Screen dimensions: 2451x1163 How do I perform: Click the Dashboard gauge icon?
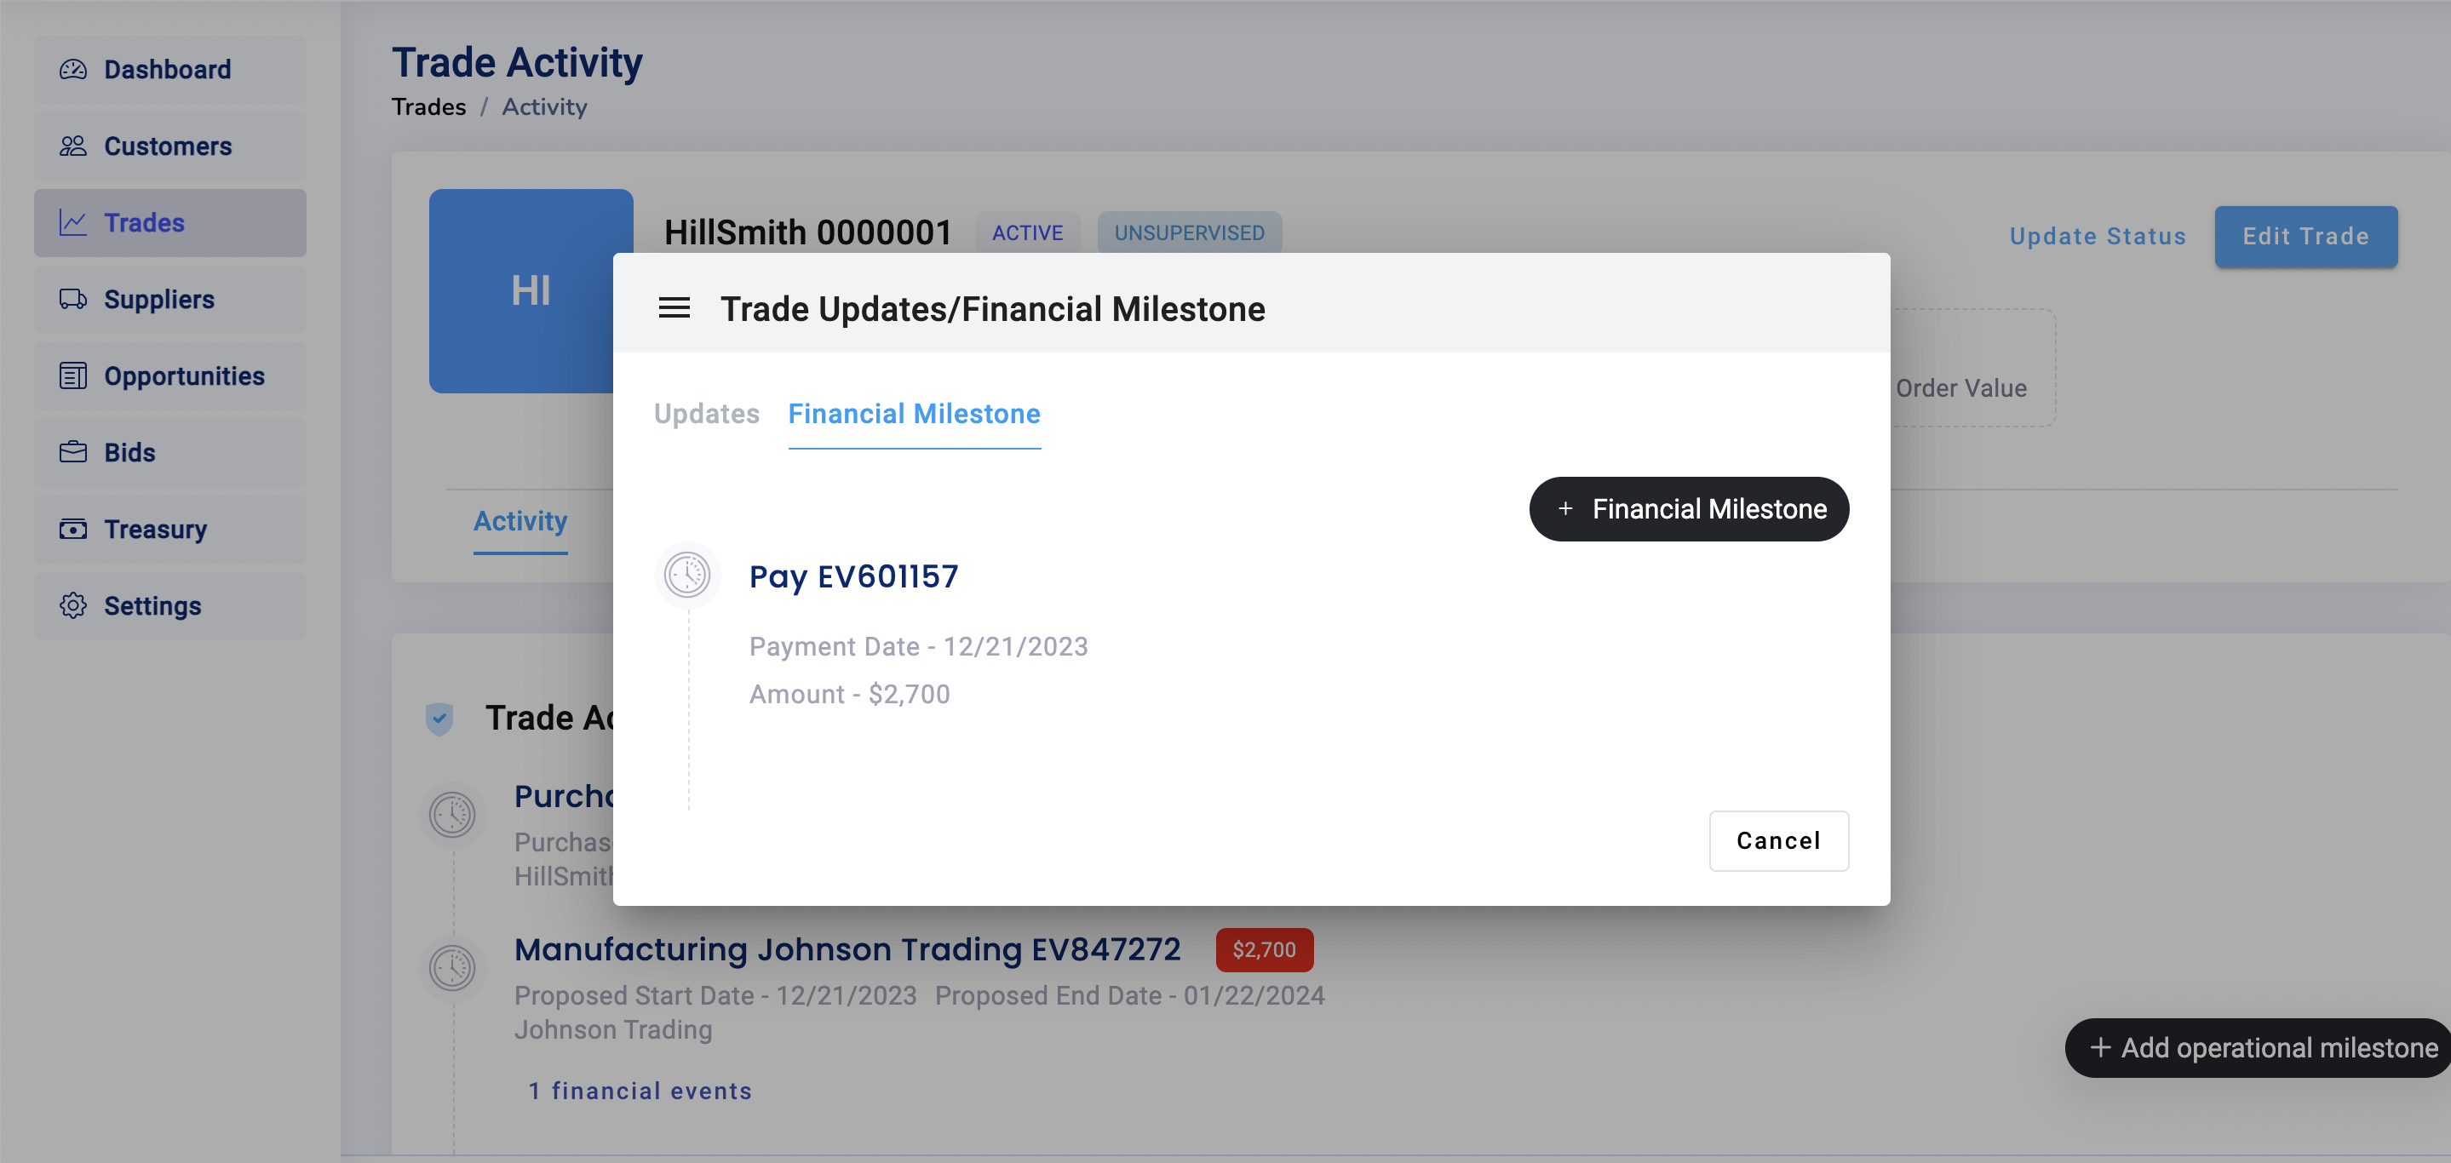[72, 70]
